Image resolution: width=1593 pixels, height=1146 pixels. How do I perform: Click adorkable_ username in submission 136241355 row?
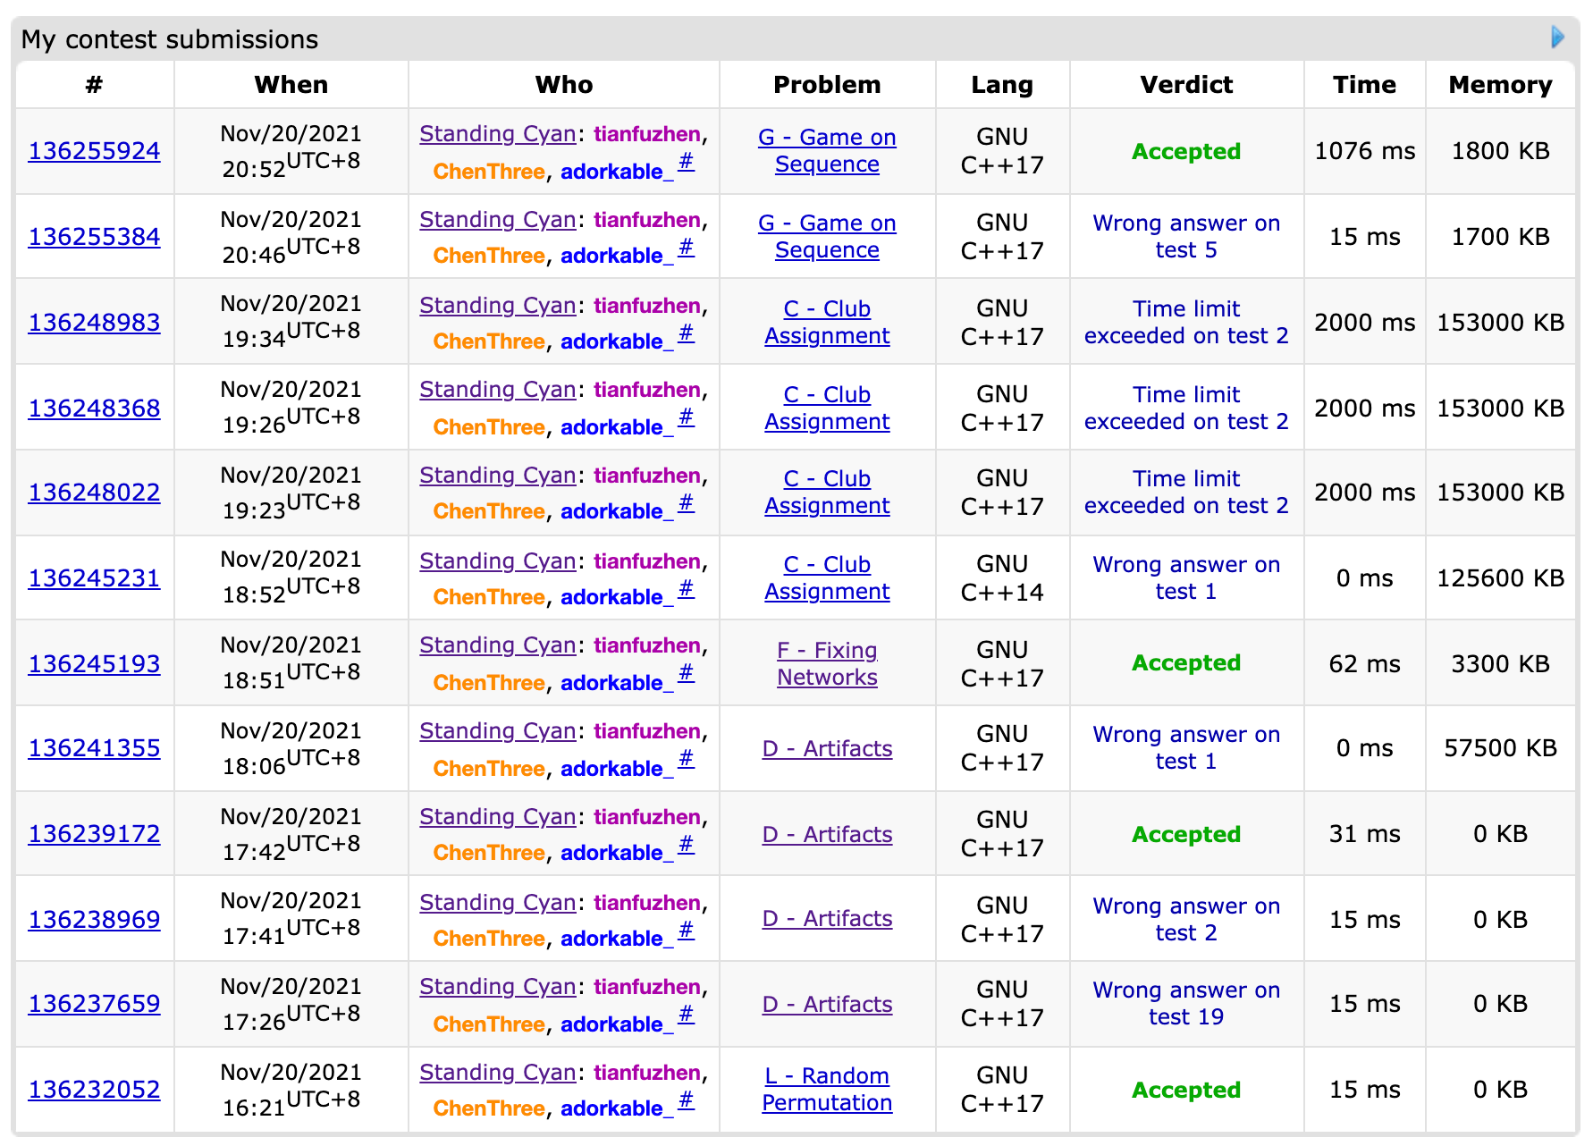pos(617,769)
